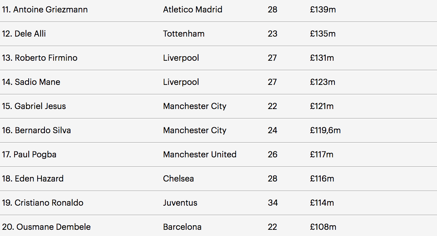The height and width of the screenshot is (236, 437).
Task: Click the age 34 cell
Action: pyautogui.click(x=273, y=203)
